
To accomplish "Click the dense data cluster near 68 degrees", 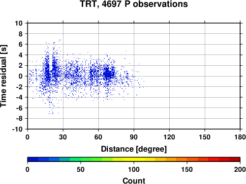I will [108, 74].
